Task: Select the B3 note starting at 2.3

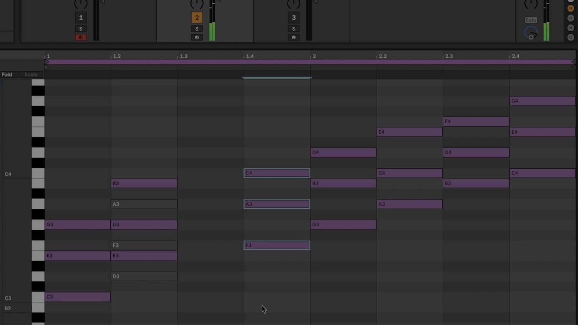Action: tap(476, 183)
